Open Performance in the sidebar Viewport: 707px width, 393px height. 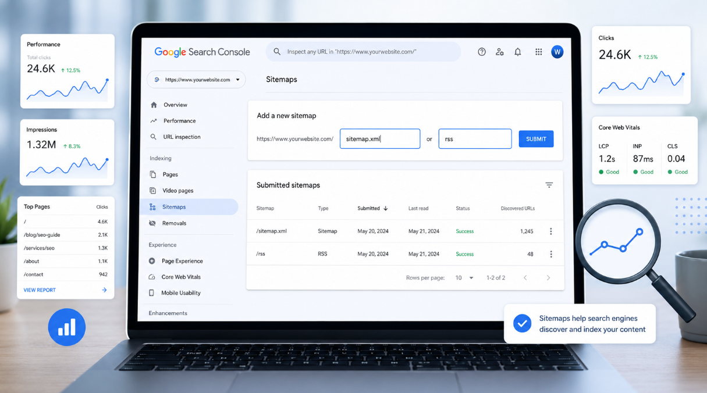(x=179, y=121)
